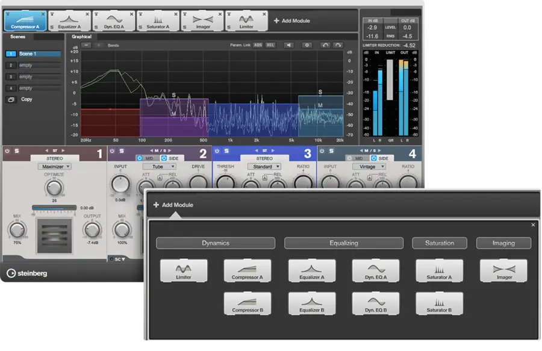The height and width of the screenshot is (351, 542).
Task: Add the Equalizer B module
Action: (x=311, y=303)
